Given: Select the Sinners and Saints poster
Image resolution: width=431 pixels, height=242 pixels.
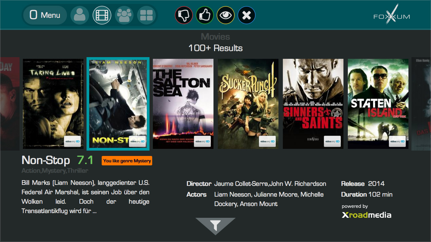Looking at the screenshot, I should 313,104.
